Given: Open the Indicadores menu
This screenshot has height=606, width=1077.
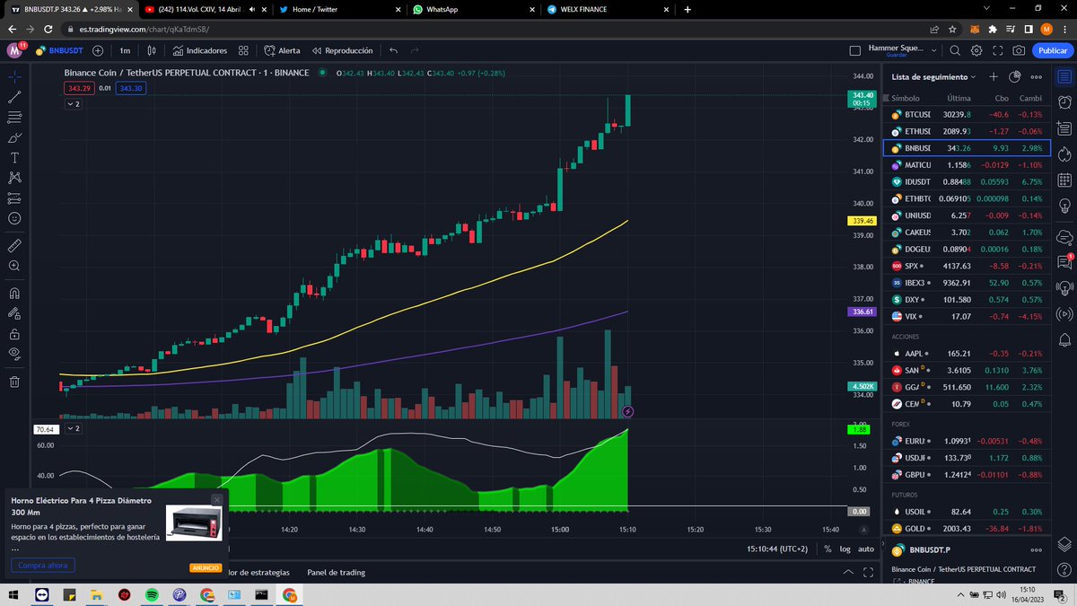Looking at the screenshot, I should pyautogui.click(x=200, y=51).
